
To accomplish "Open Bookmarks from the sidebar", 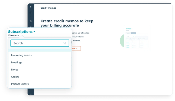I will coord(31,13).
